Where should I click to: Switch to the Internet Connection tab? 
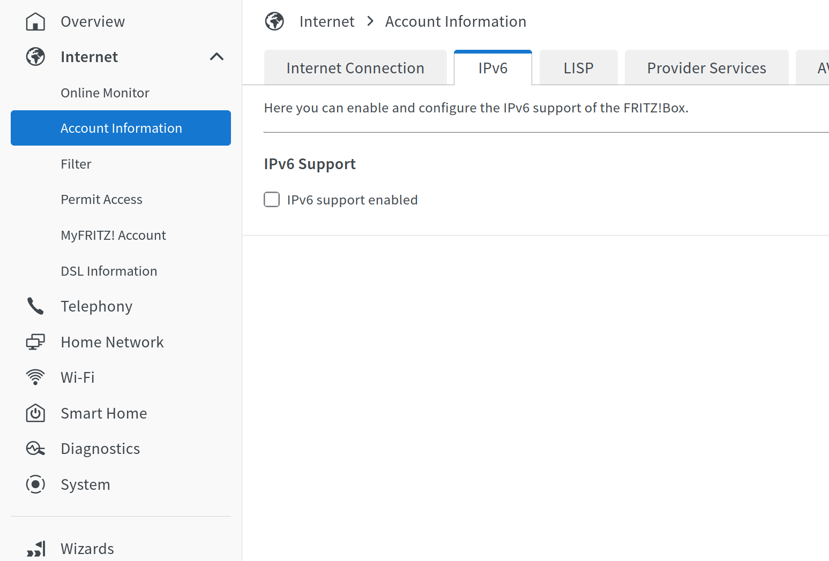(355, 67)
